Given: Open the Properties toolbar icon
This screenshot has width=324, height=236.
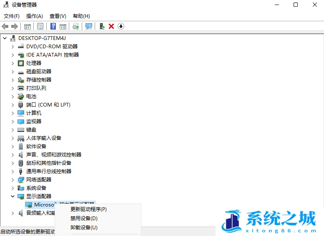Looking at the screenshot, I should pyautogui.click(x=40, y=26).
